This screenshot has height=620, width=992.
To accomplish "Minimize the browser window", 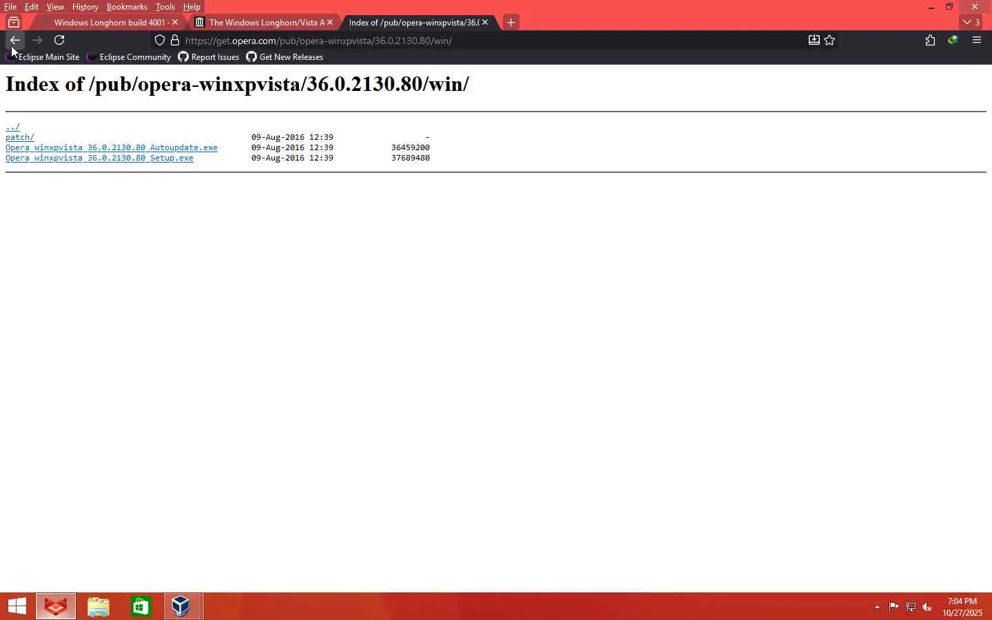I will (931, 7).
